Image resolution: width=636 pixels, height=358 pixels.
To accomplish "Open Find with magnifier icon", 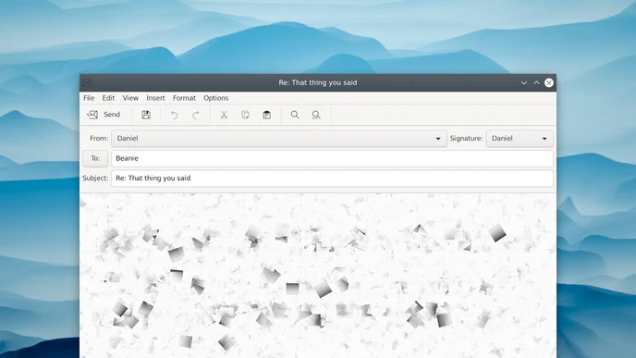I will (295, 115).
